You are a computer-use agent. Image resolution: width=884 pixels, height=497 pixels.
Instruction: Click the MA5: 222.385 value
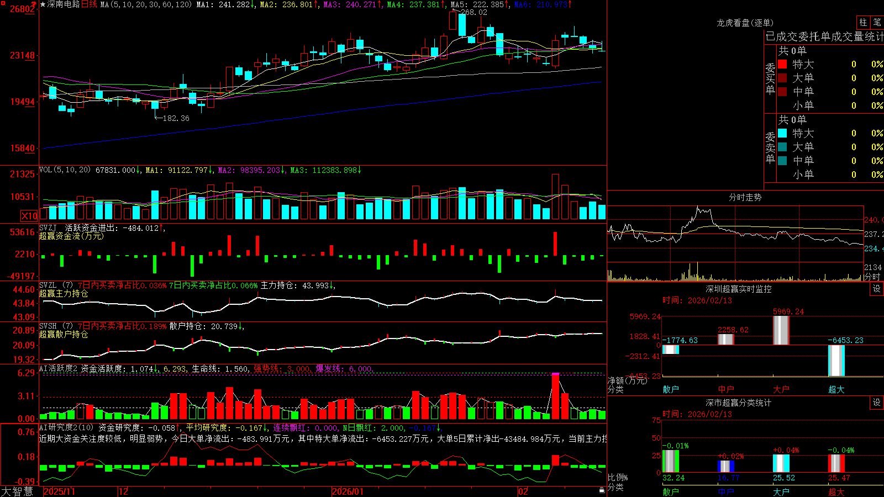tap(480, 4)
